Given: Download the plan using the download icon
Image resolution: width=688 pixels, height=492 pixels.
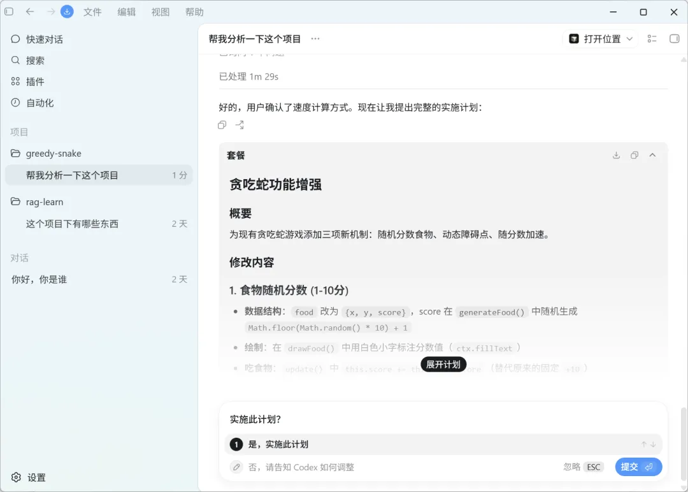Looking at the screenshot, I should coord(616,155).
